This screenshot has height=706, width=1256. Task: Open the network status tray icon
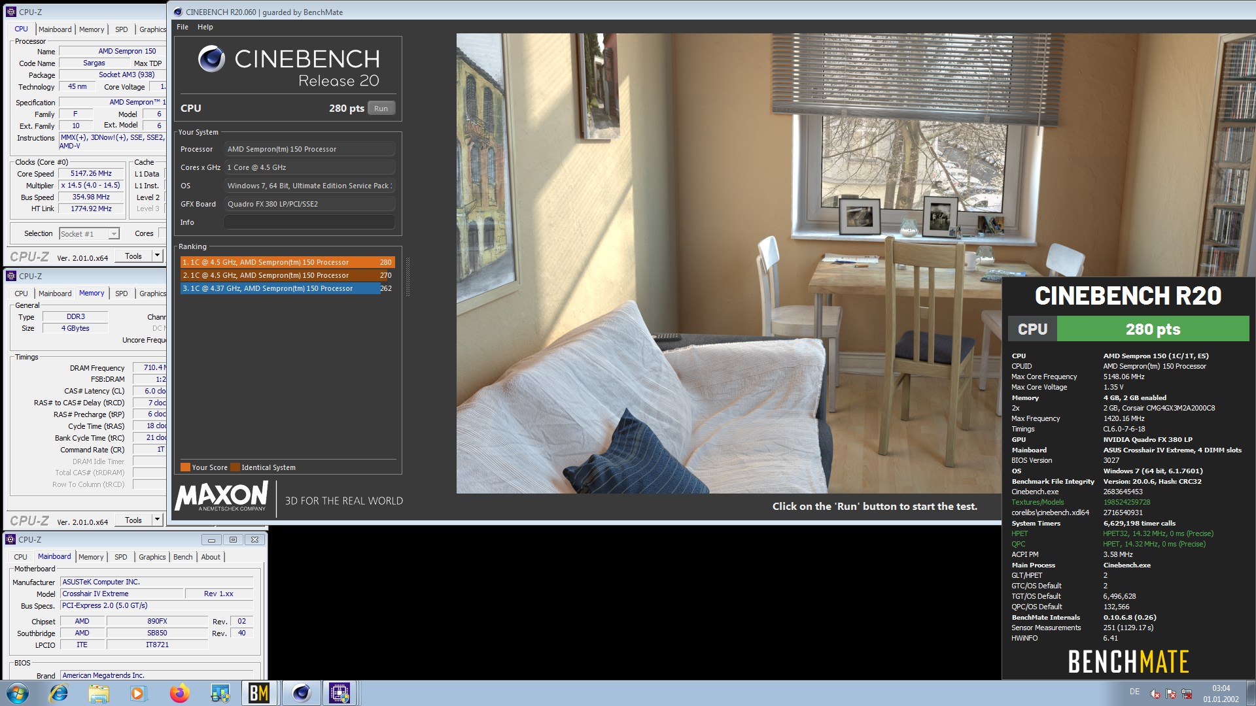1187,694
